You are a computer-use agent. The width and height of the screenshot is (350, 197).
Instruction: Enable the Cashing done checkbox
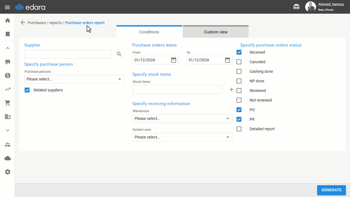pos(239,71)
